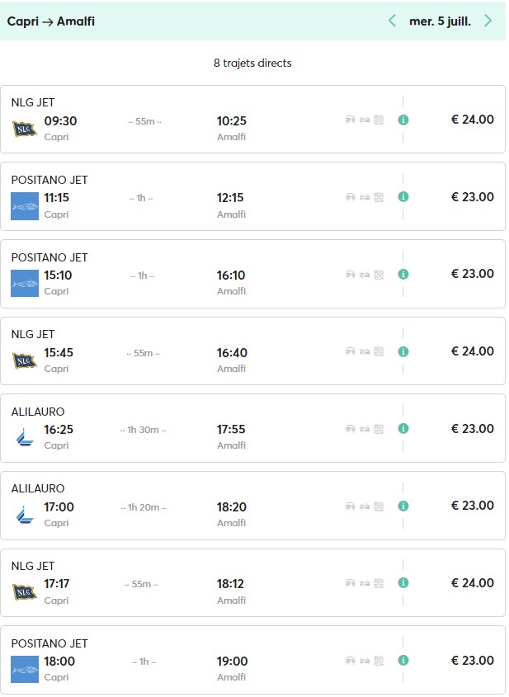Open the date selector showing mer. 5 juill.
Viewport: 509px width, 697px height.
coord(440,21)
